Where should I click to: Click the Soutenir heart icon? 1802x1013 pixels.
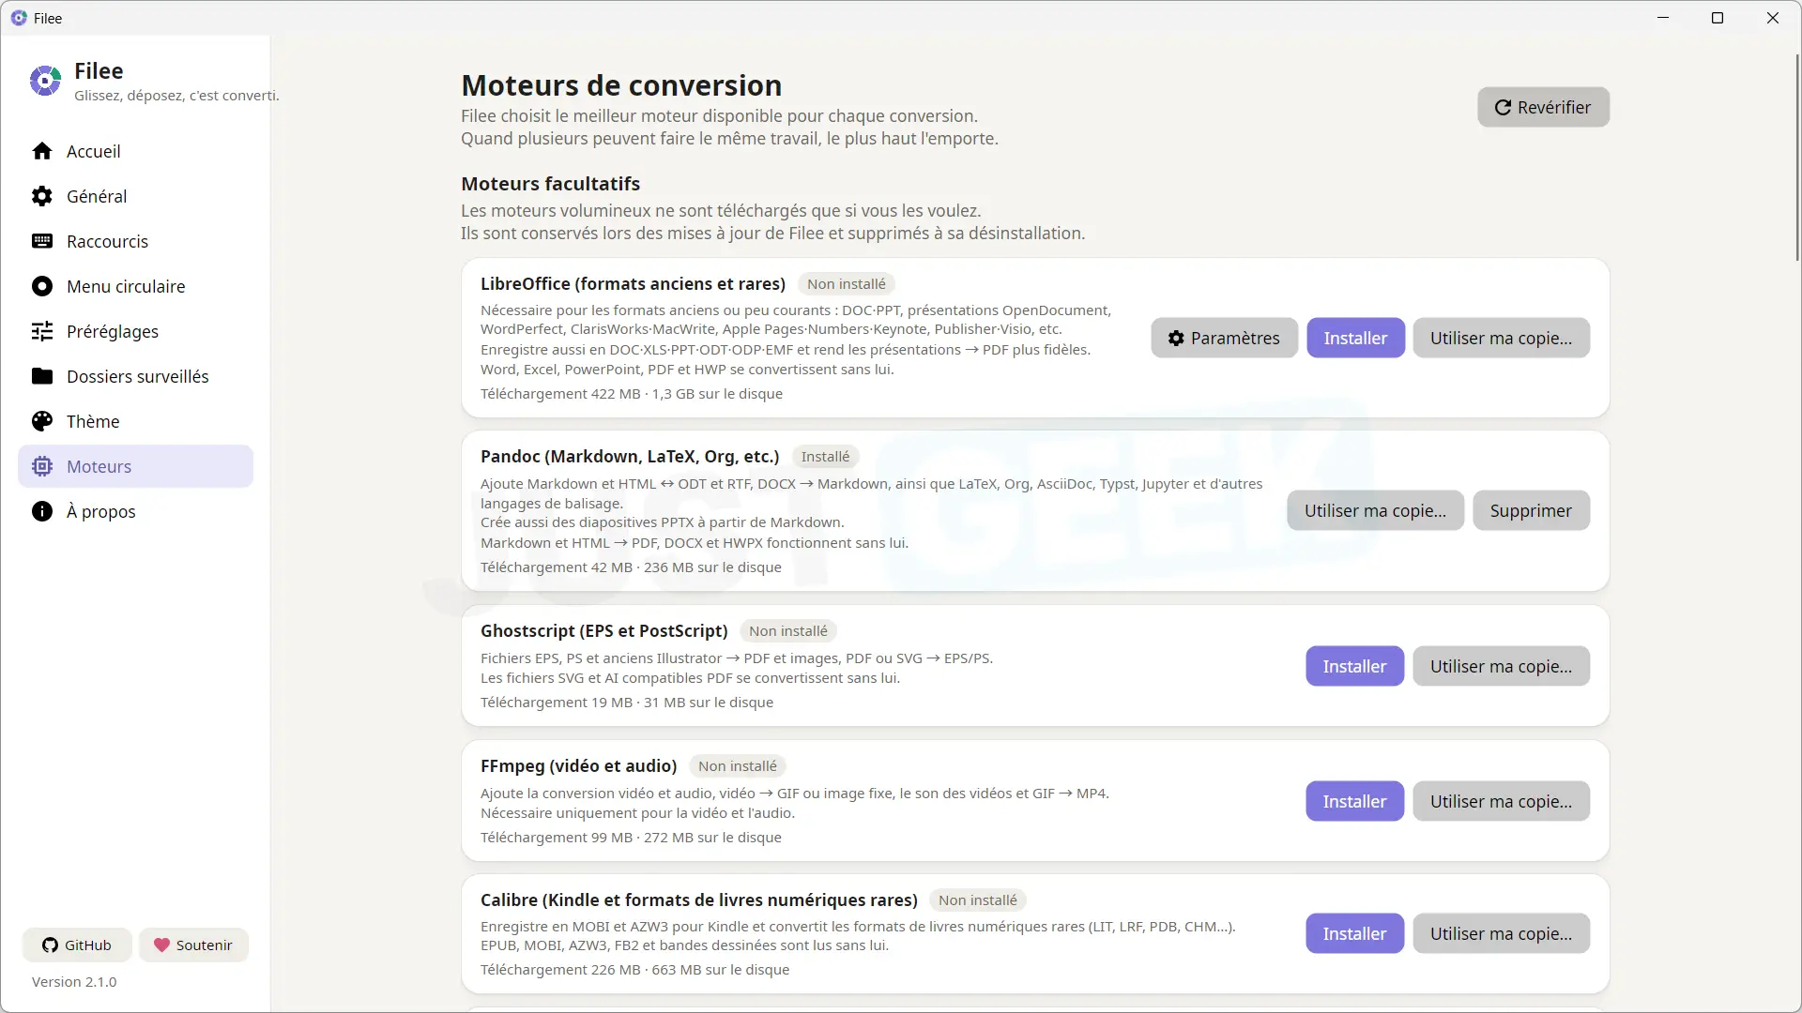click(x=161, y=945)
